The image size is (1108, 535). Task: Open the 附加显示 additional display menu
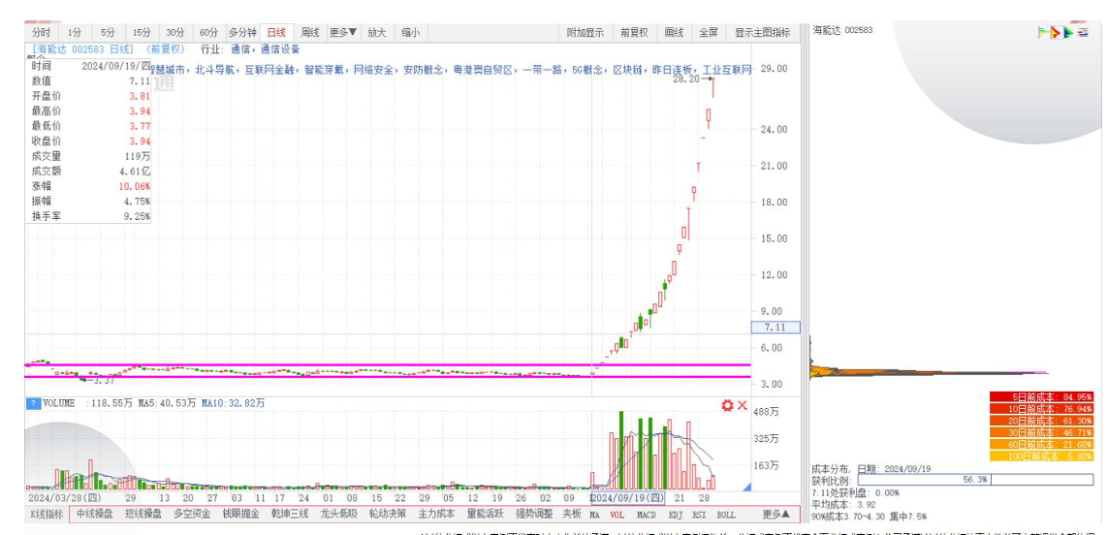(585, 33)
